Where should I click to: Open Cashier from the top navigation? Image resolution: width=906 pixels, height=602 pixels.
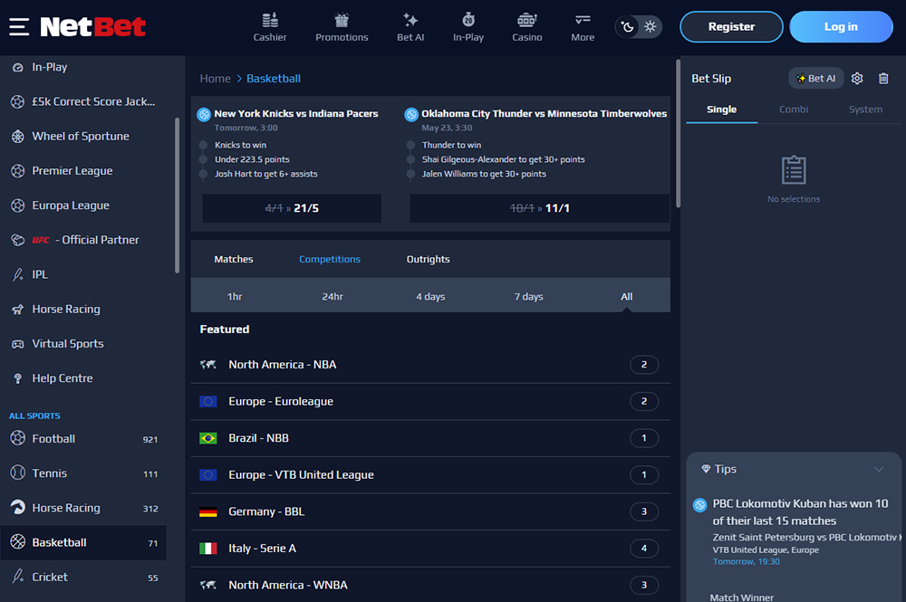pyautogui.click(x=270, y=27)
